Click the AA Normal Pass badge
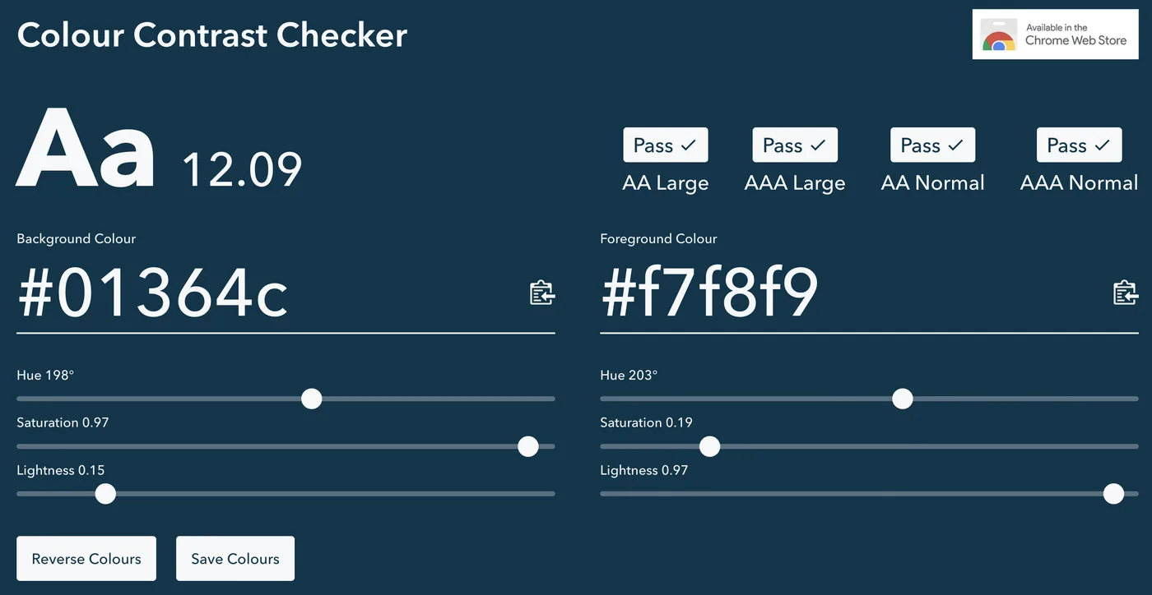The width and height of the screenshot is (1152, 595). (932, 145)
